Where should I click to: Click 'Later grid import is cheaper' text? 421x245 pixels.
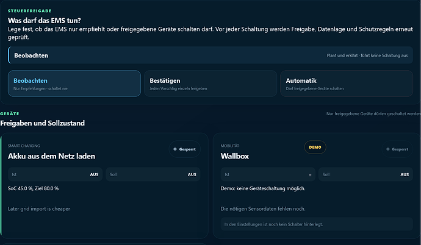click(x=39, y=209)
